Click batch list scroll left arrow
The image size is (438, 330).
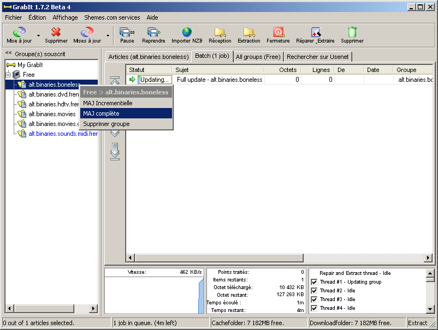(130, 258)
